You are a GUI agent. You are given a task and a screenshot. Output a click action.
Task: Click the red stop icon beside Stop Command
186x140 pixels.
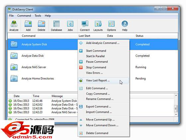point(81,67)
